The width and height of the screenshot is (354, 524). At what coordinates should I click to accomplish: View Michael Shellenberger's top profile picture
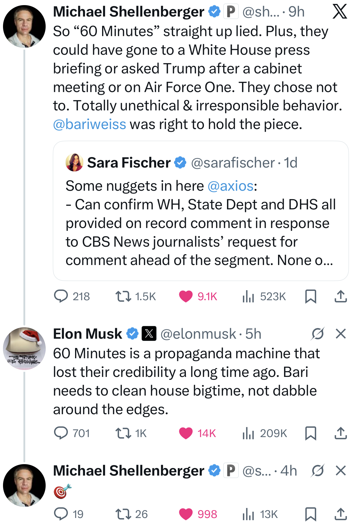click(x=24, y=26)
